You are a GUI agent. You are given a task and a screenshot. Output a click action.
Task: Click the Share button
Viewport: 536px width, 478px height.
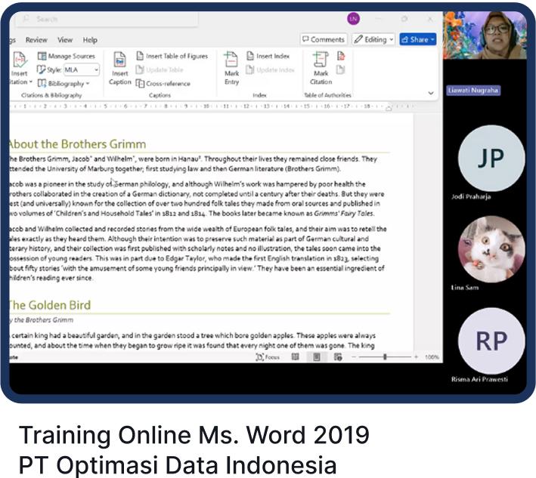417,39
